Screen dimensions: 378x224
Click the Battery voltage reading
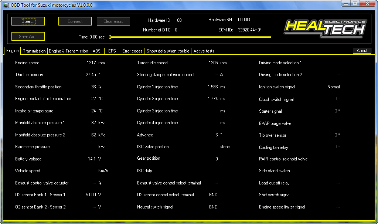(x=91, y=159)
